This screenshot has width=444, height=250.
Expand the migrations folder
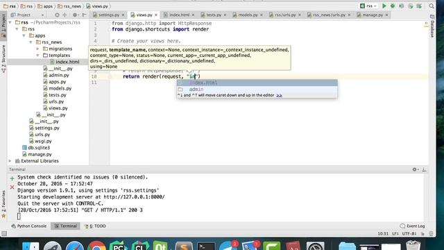[x=38, y=49]
